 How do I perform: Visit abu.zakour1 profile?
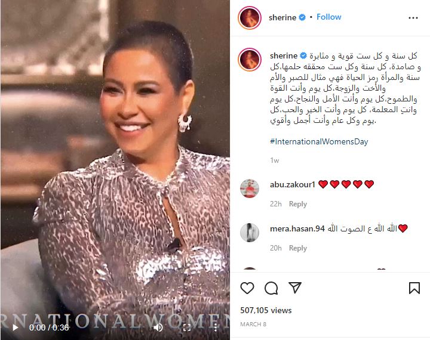coord(293,184)
